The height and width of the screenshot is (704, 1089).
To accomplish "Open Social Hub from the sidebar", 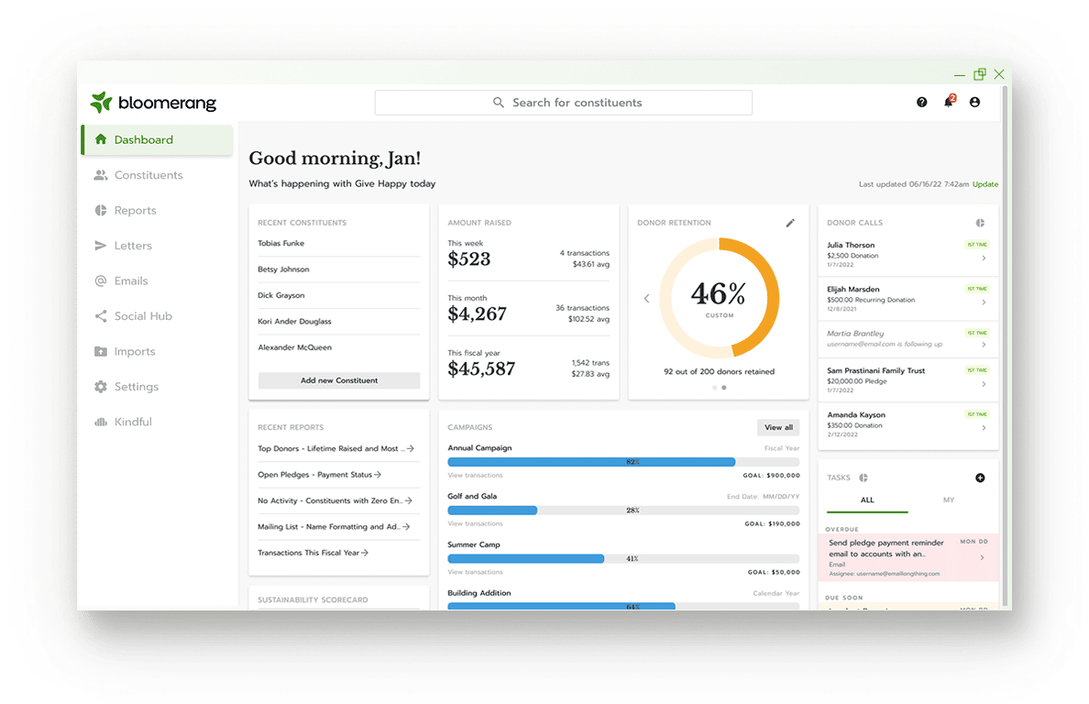I will point(143,316).
